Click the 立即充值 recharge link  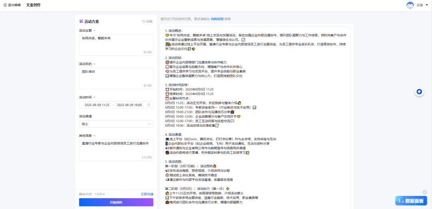click(x=147, y=194)
